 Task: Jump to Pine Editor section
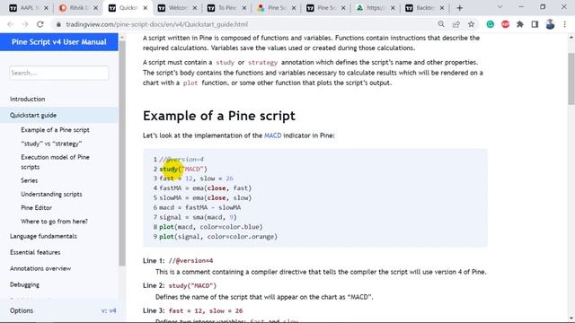(36, 207)
